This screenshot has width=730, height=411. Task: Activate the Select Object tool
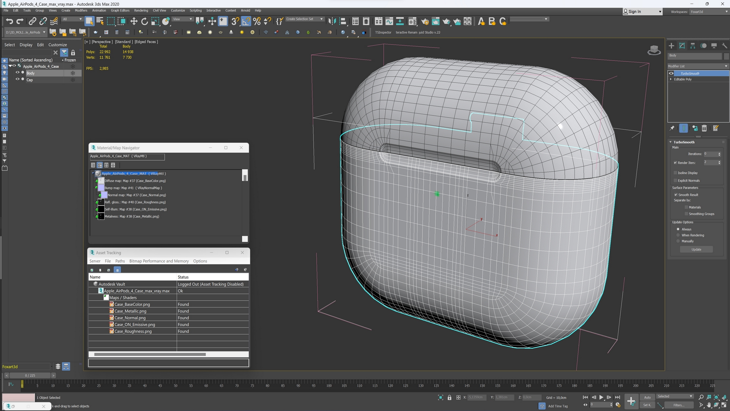point(89,21)
